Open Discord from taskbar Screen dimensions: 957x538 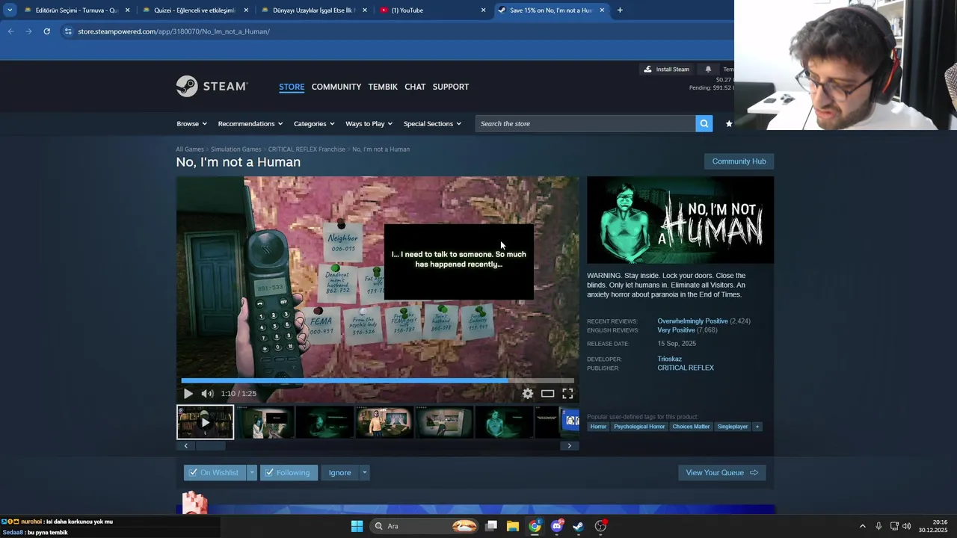click(556, 526)
